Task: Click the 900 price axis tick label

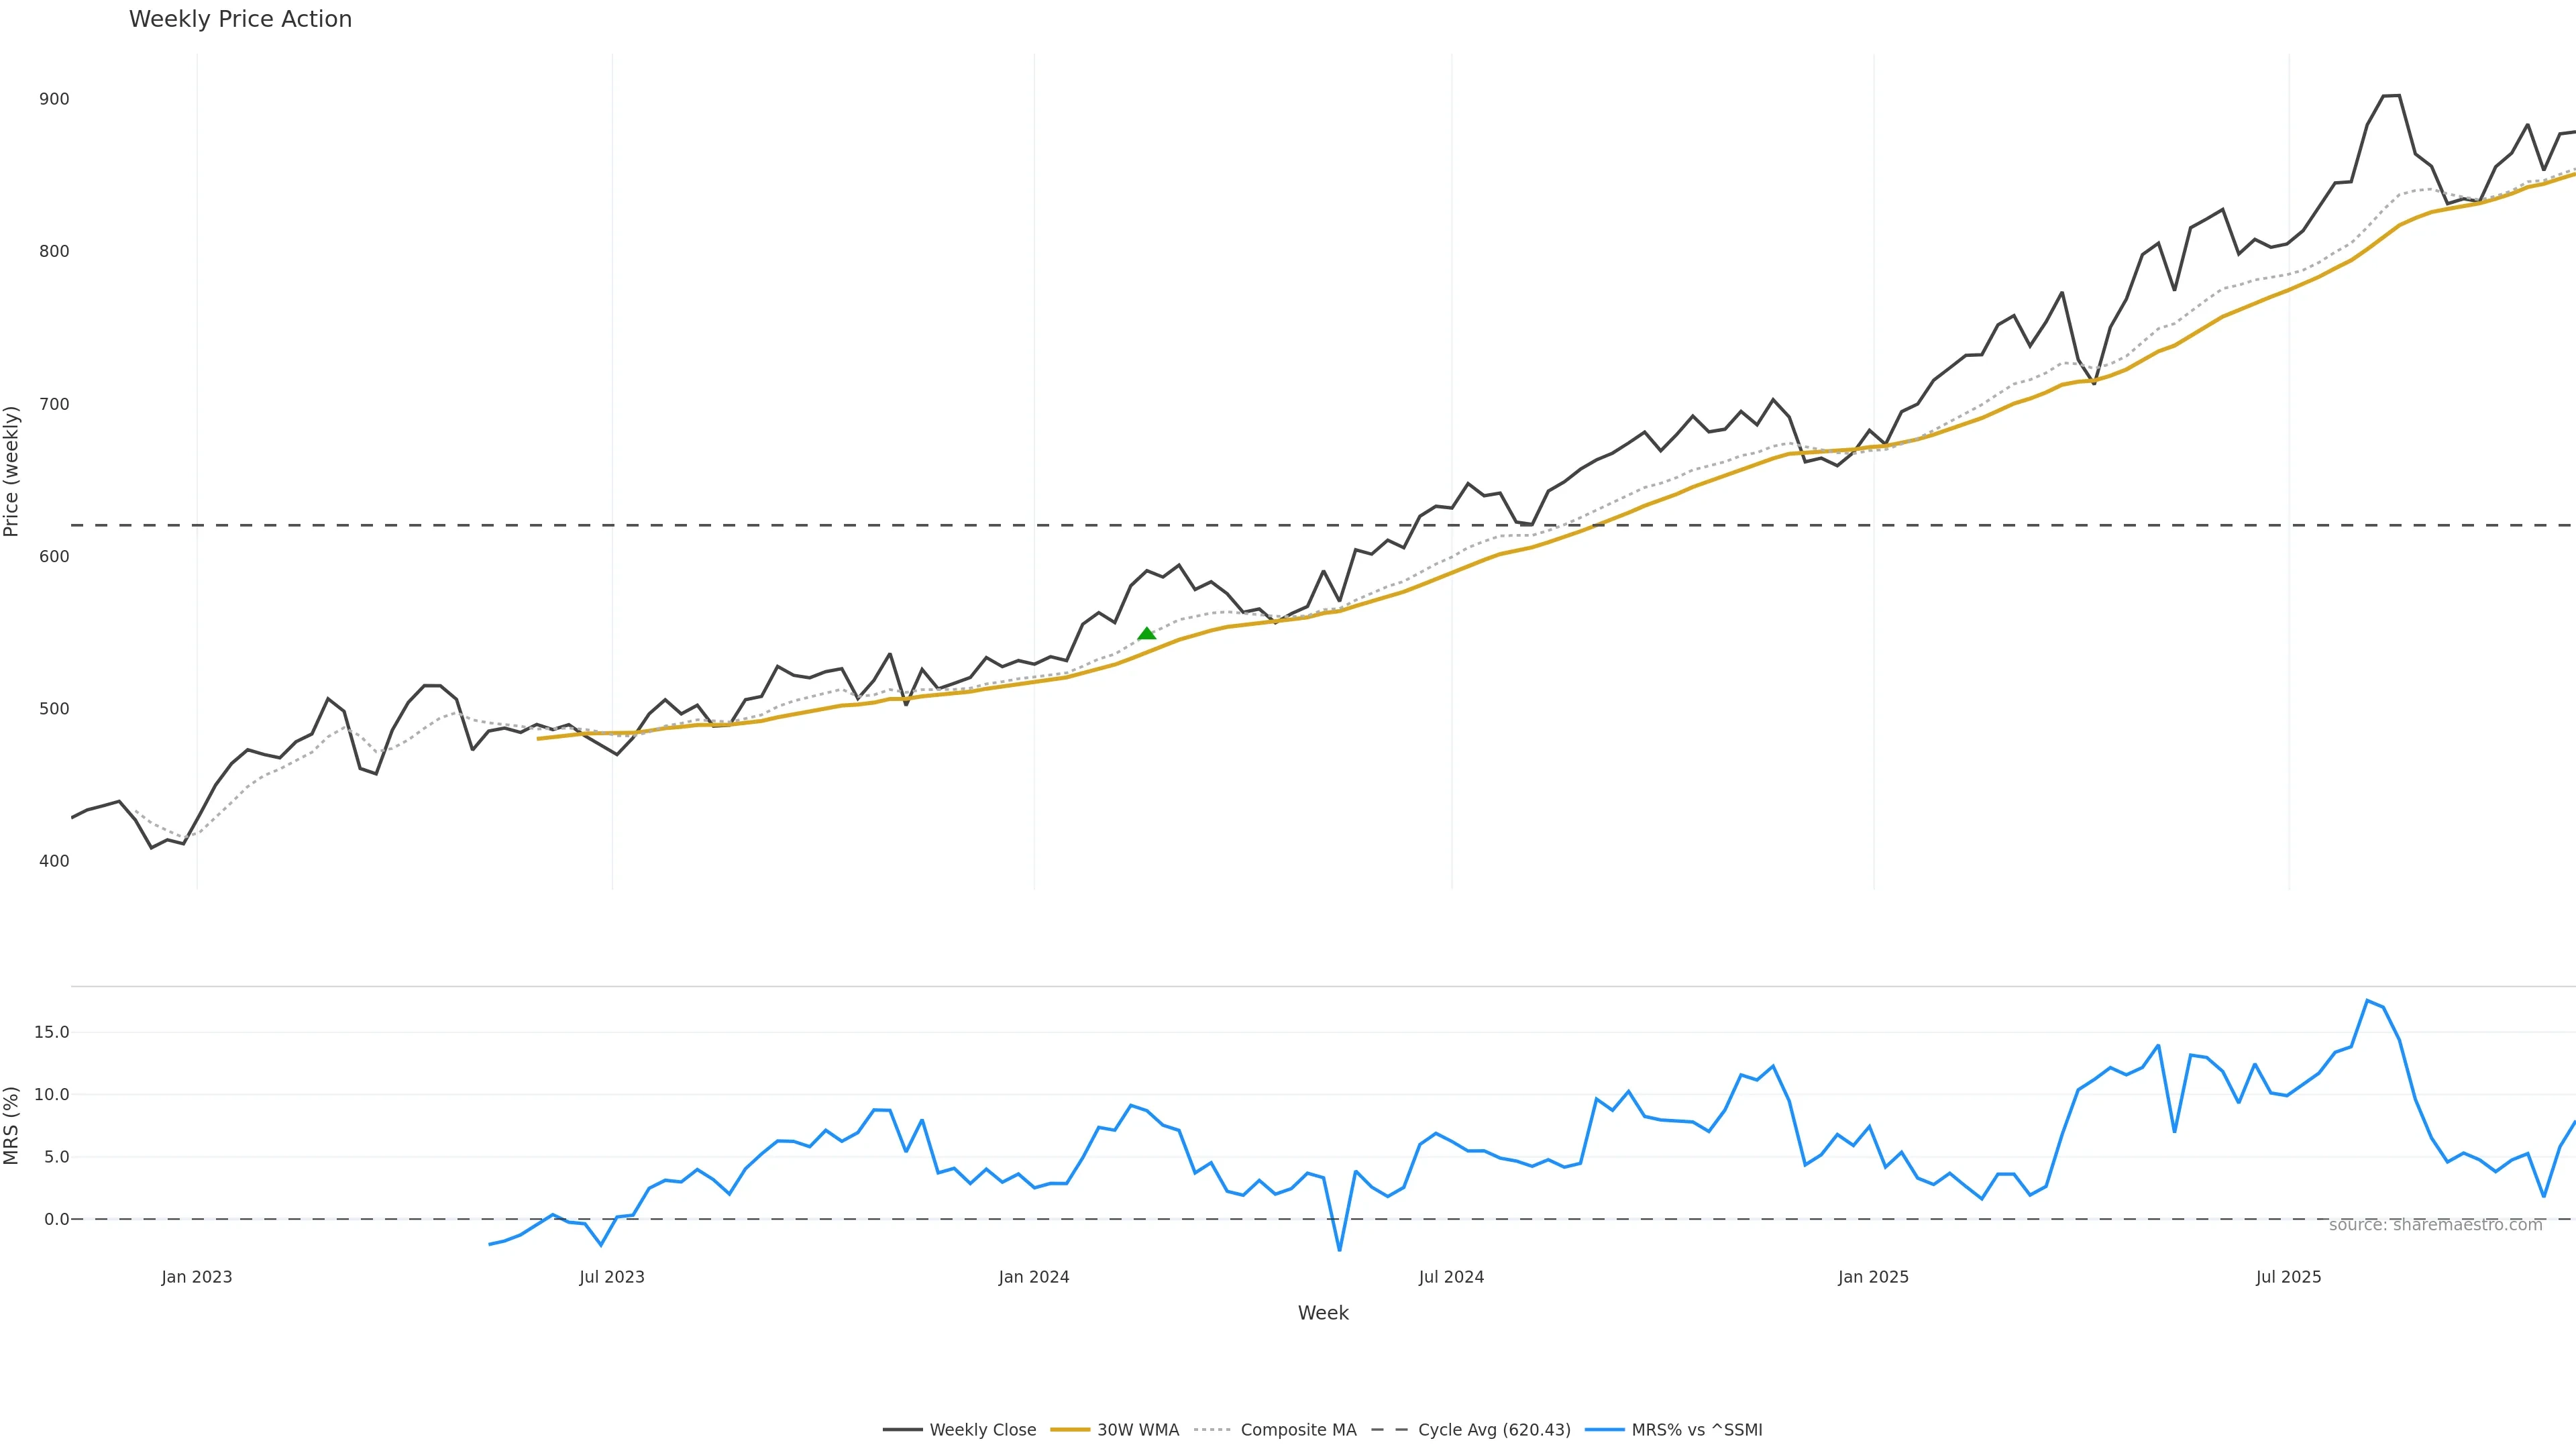Action: pyautogui.click(x=54, y=99)
